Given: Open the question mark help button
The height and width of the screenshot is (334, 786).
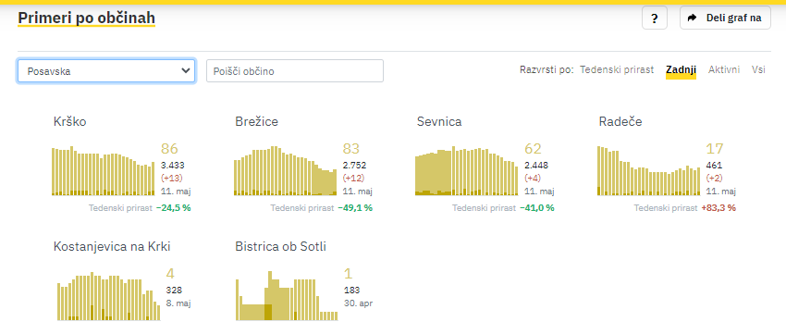Looking at the screenshot, I should 654,19.
